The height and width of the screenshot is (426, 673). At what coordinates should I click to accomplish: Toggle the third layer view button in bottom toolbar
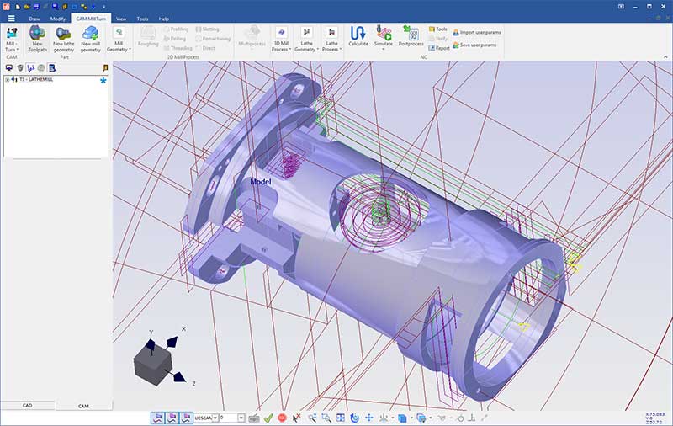click(x=186, y=418)
